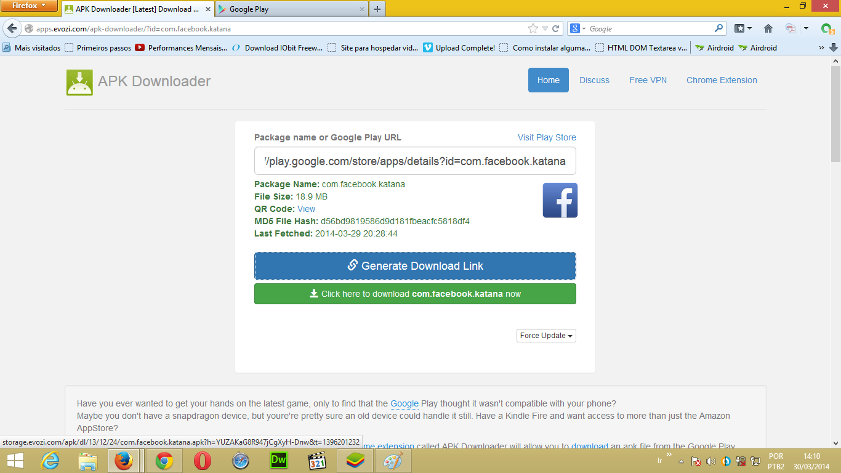Click the green addon icon with badge 5
841x473 pixels.
[827, 28]
